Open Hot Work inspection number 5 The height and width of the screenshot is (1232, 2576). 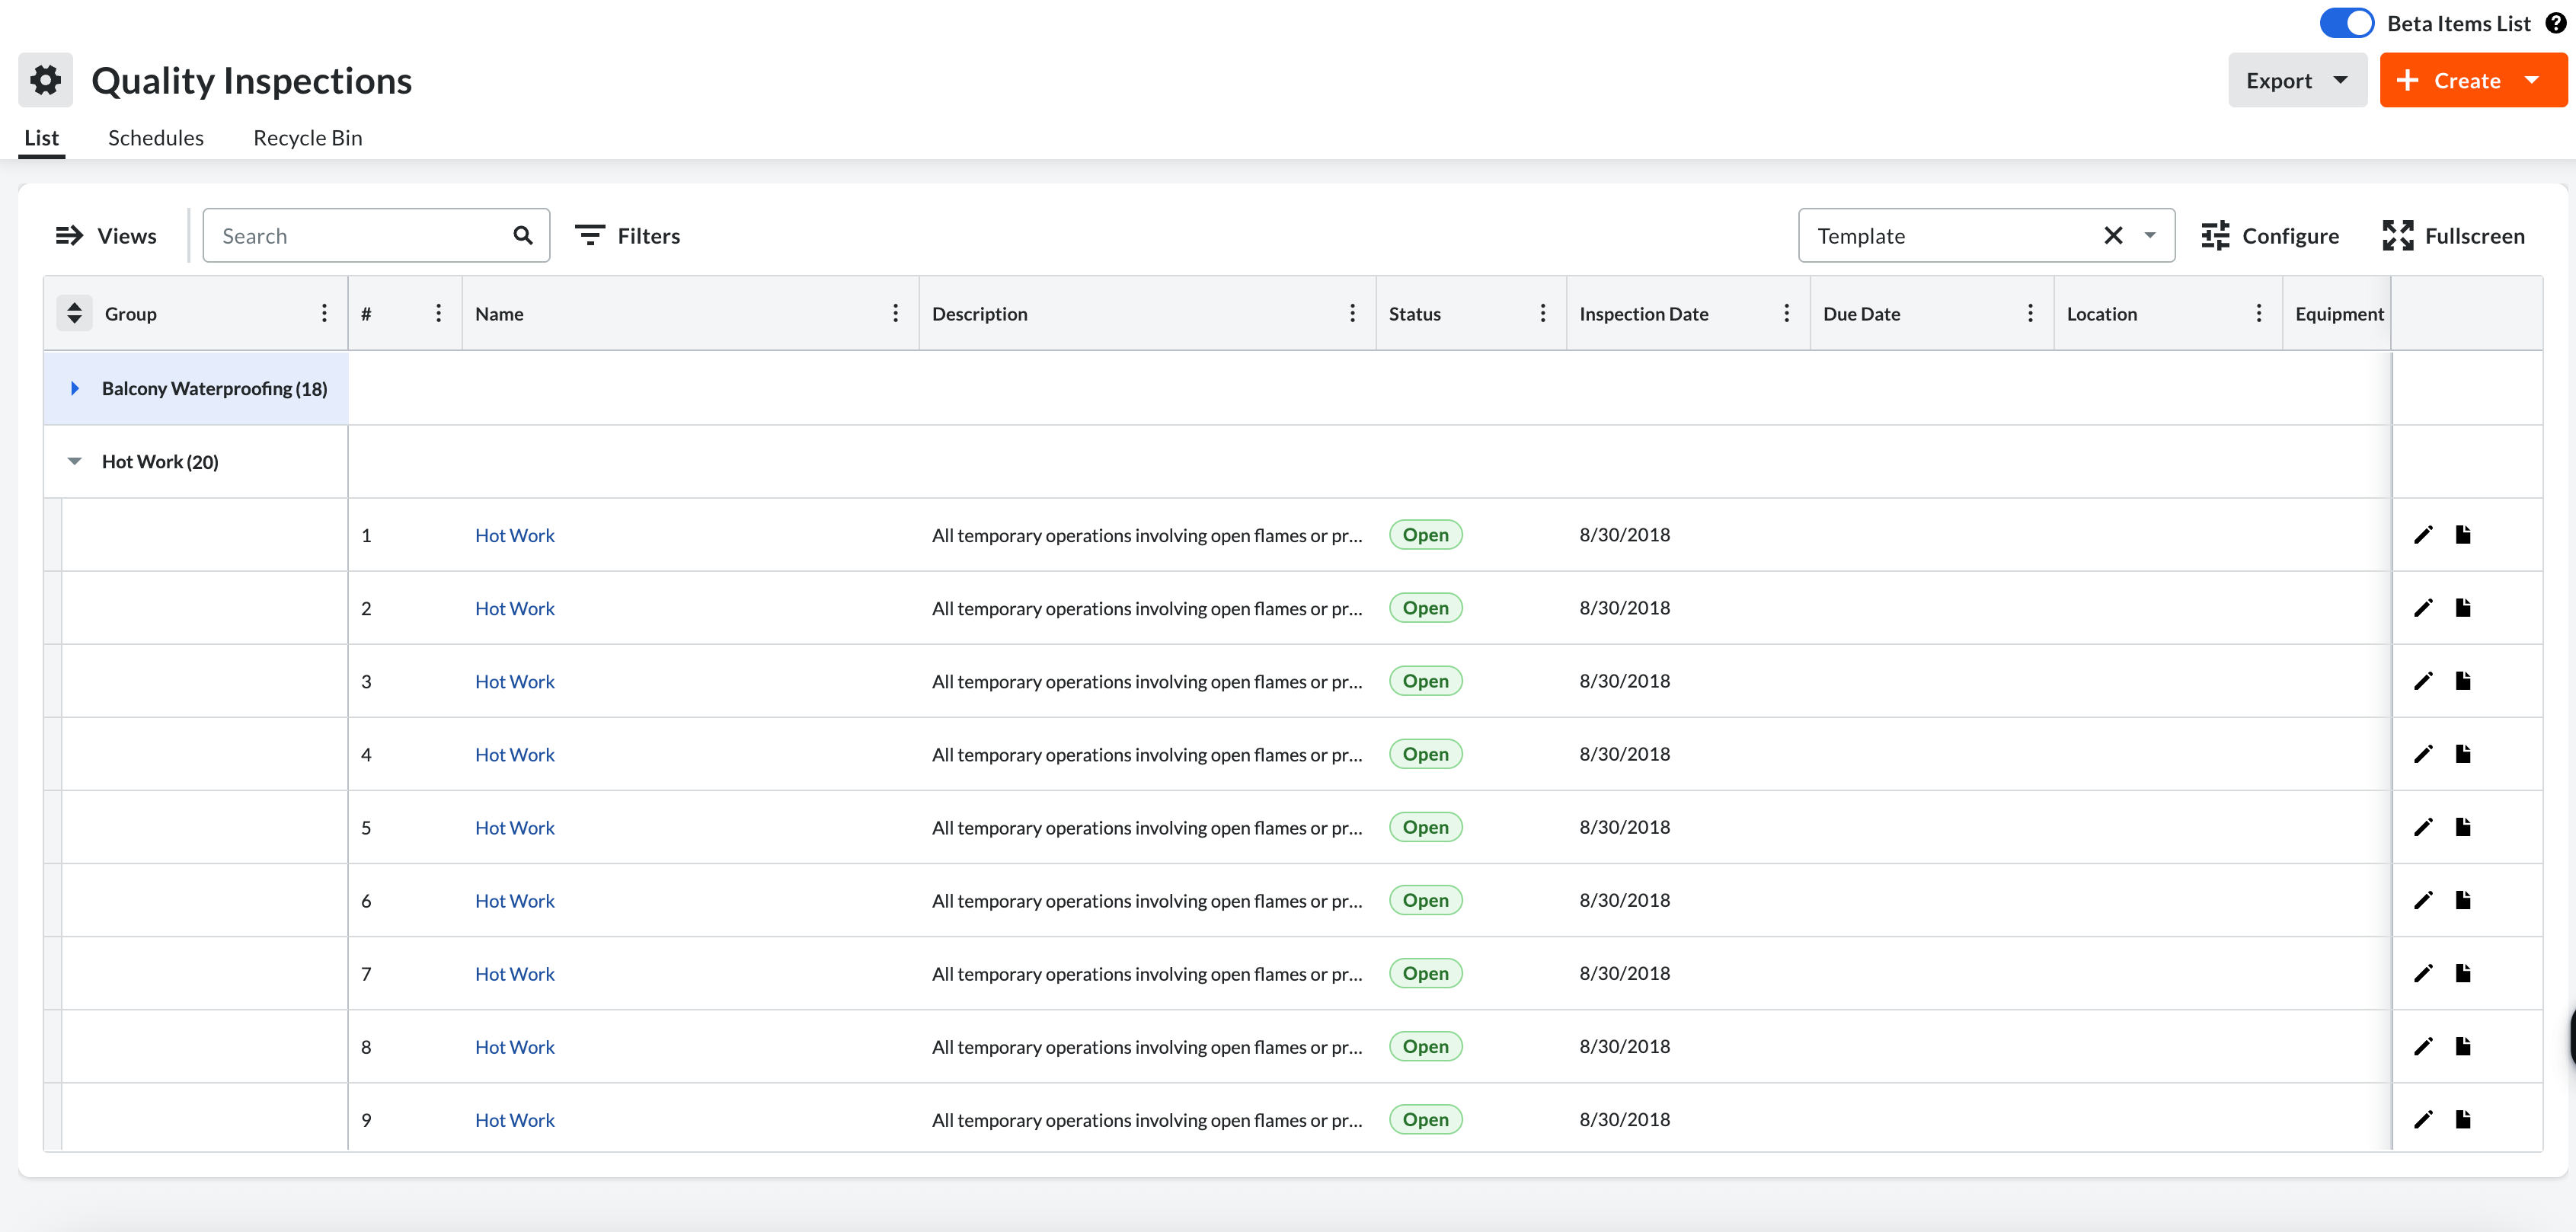pos(515,828)
